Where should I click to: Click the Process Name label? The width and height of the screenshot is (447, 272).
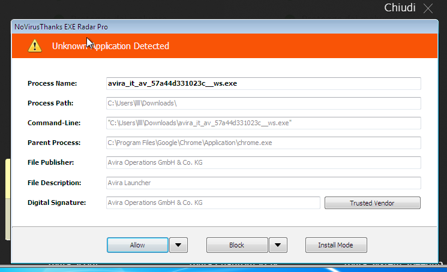tap(52, 83)
